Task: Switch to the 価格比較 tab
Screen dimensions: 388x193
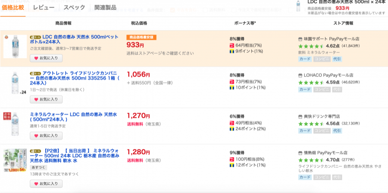Action: (x=13, y=8)
